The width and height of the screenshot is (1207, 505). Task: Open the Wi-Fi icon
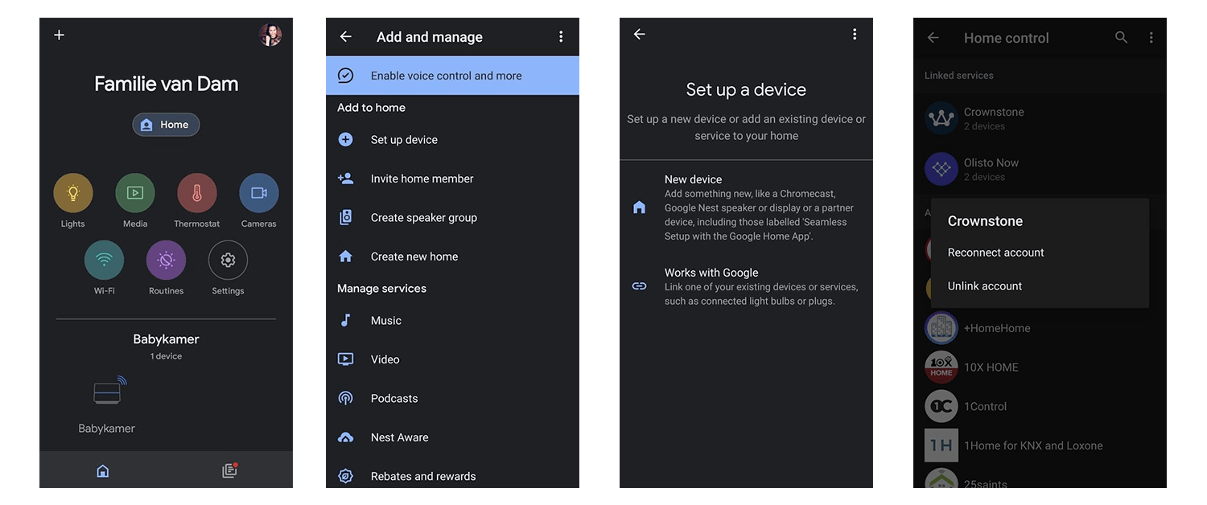104,260
